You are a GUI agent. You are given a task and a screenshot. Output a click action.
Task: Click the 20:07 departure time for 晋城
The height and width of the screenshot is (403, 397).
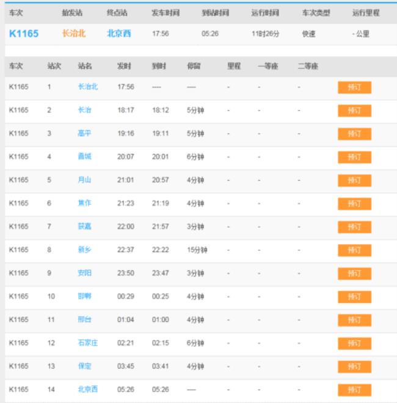coord(126,157)
